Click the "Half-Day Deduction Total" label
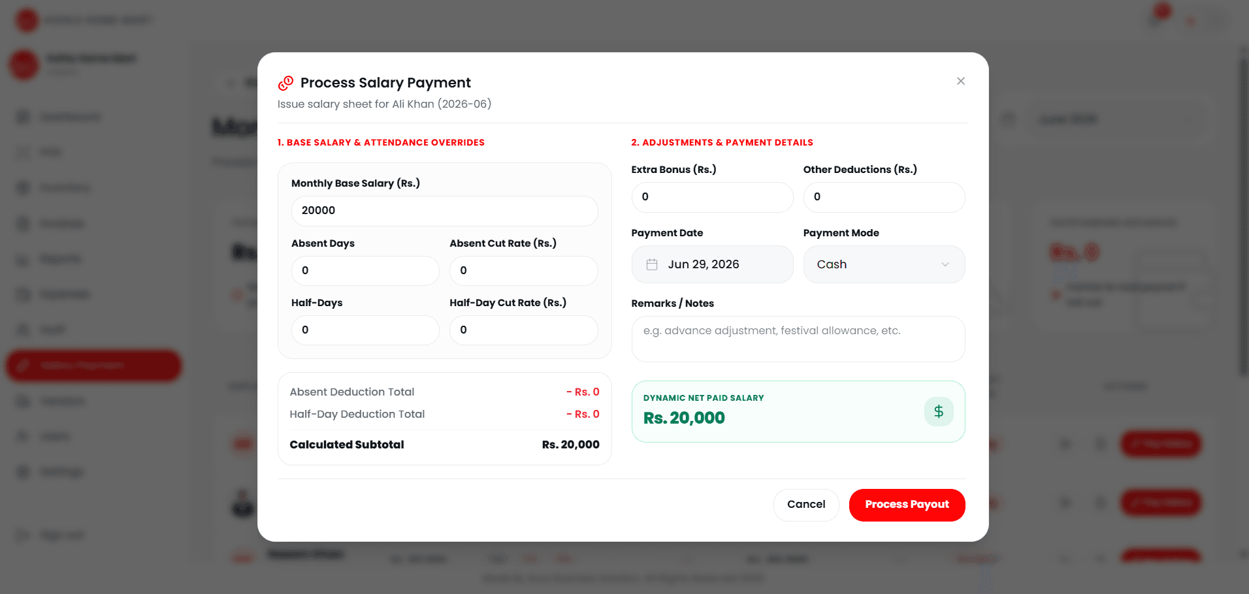The width and height of the screenshot is (1249, 594). click(x=357, y=414)
